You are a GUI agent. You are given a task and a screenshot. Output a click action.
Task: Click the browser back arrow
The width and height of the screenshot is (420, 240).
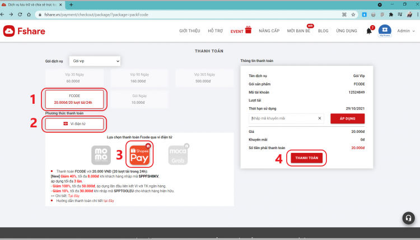[2, 15]
